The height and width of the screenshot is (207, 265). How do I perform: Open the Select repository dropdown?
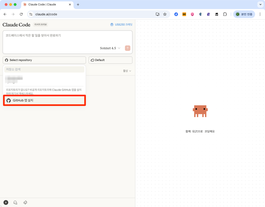click(44, 60)
